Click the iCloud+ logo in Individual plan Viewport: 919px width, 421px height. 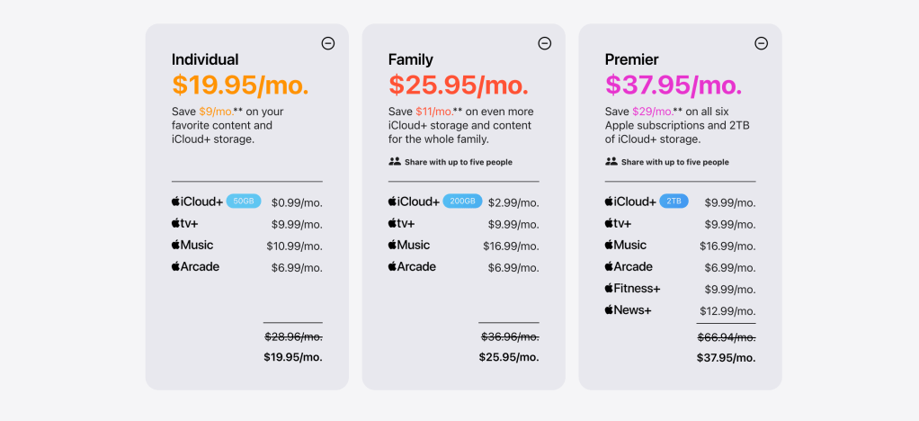197,202
